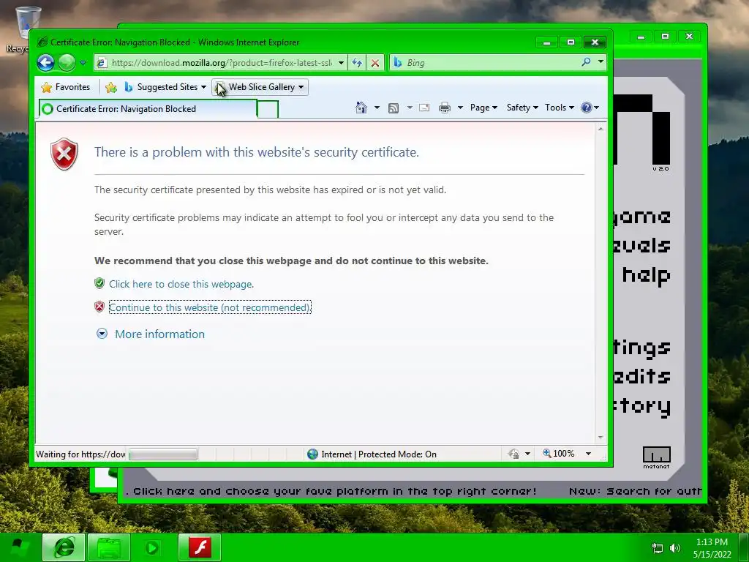
Task: Click the Refresh page icon
Action: click(x=357, y=63)
